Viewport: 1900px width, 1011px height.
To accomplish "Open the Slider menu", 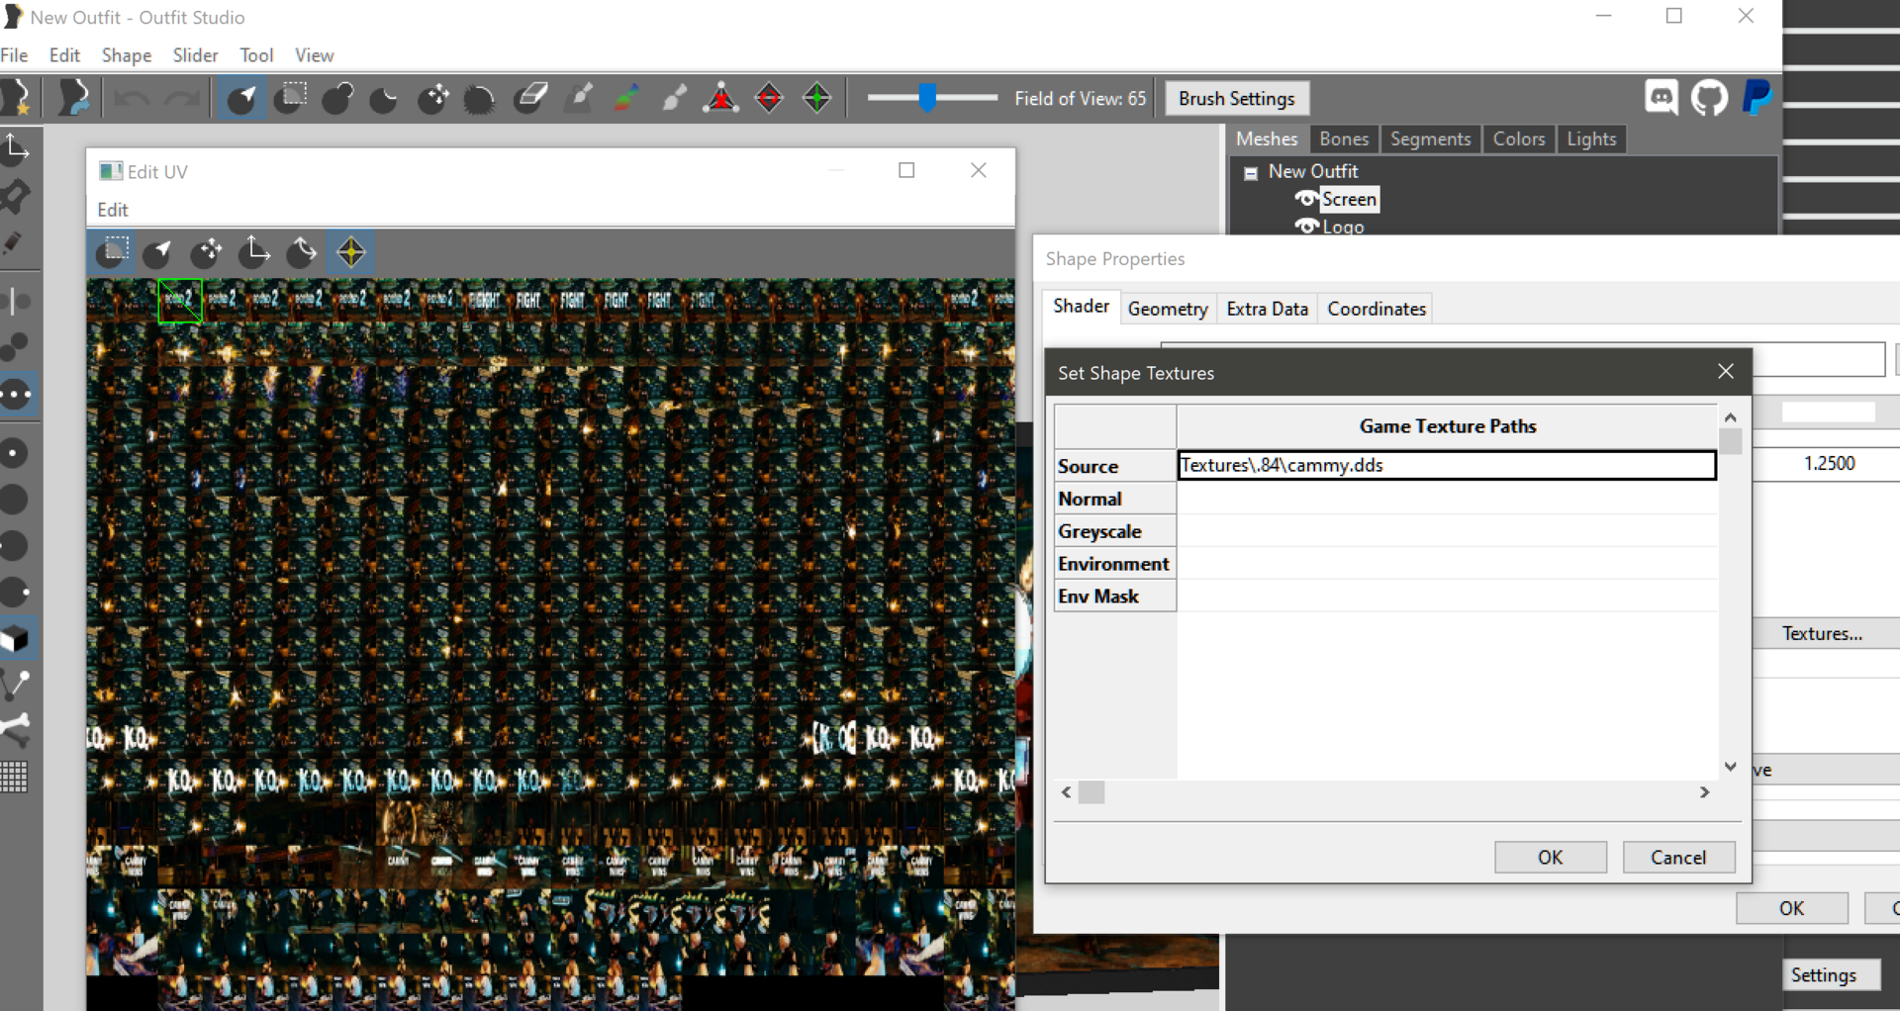I will (195, 55).
